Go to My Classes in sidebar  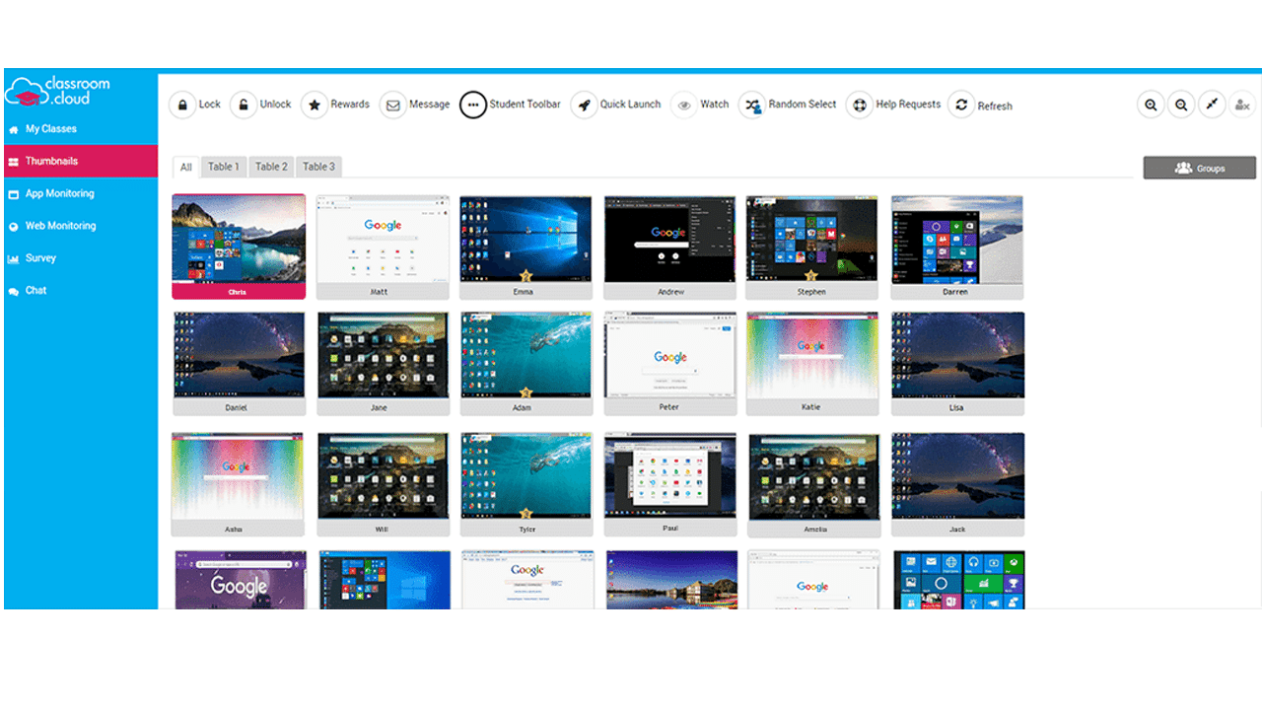pyautogui.click(x=50, y=129)
